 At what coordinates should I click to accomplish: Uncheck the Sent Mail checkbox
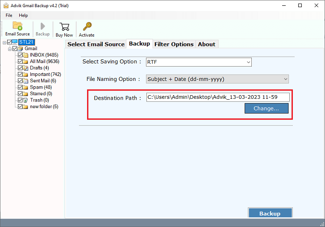pos(20,81)
